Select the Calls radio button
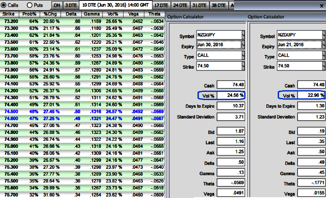Screen dimensions: 326x198 (x=3, y=5)
